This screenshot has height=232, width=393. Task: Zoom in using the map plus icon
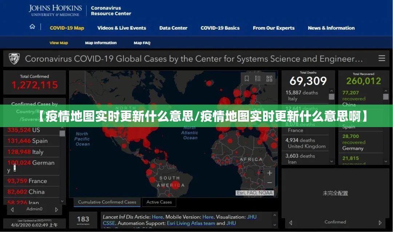click(270, 173)
